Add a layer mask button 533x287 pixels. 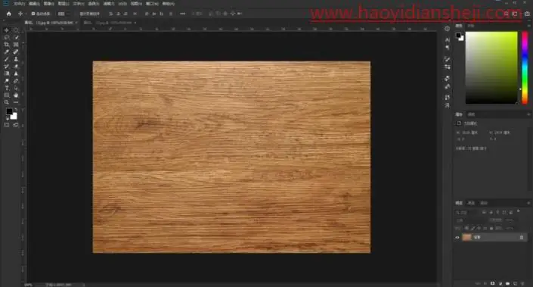[x=492, y=283]
